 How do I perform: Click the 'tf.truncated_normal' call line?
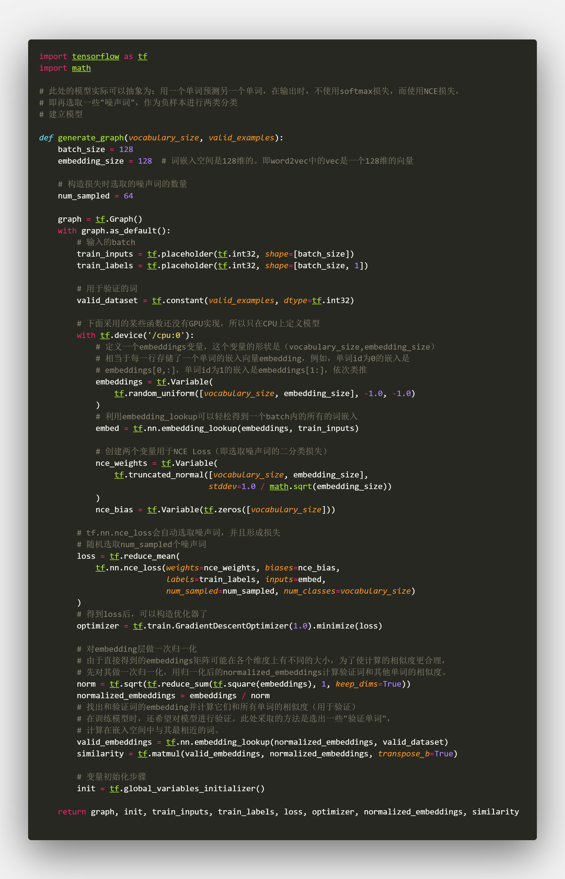click(x=241, y=475)
